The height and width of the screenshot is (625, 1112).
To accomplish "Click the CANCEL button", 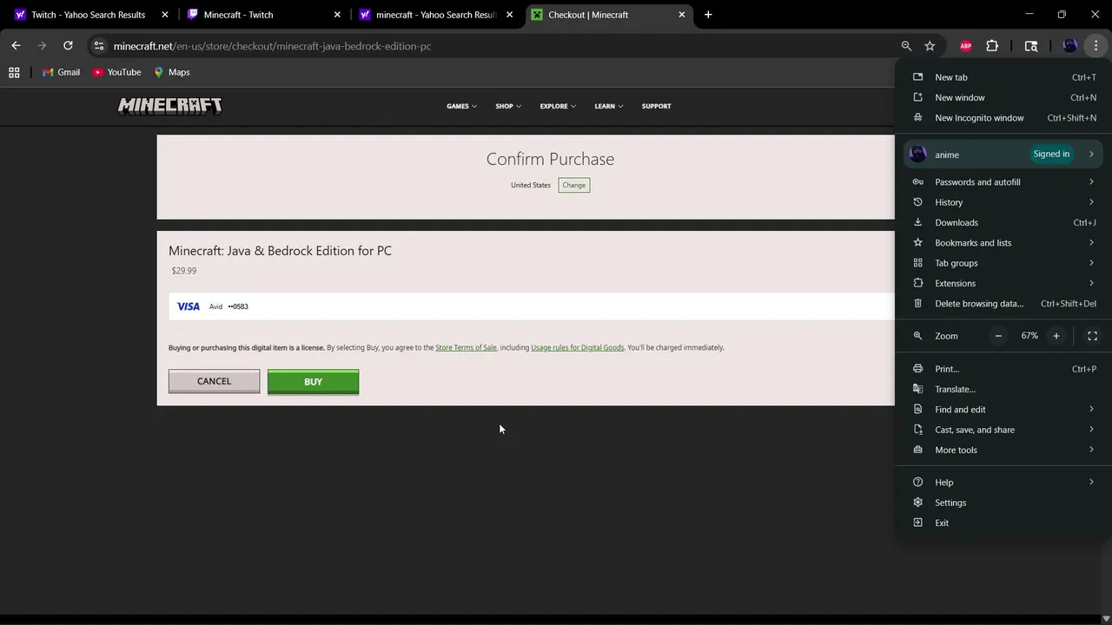I will (x=214, y=381).
